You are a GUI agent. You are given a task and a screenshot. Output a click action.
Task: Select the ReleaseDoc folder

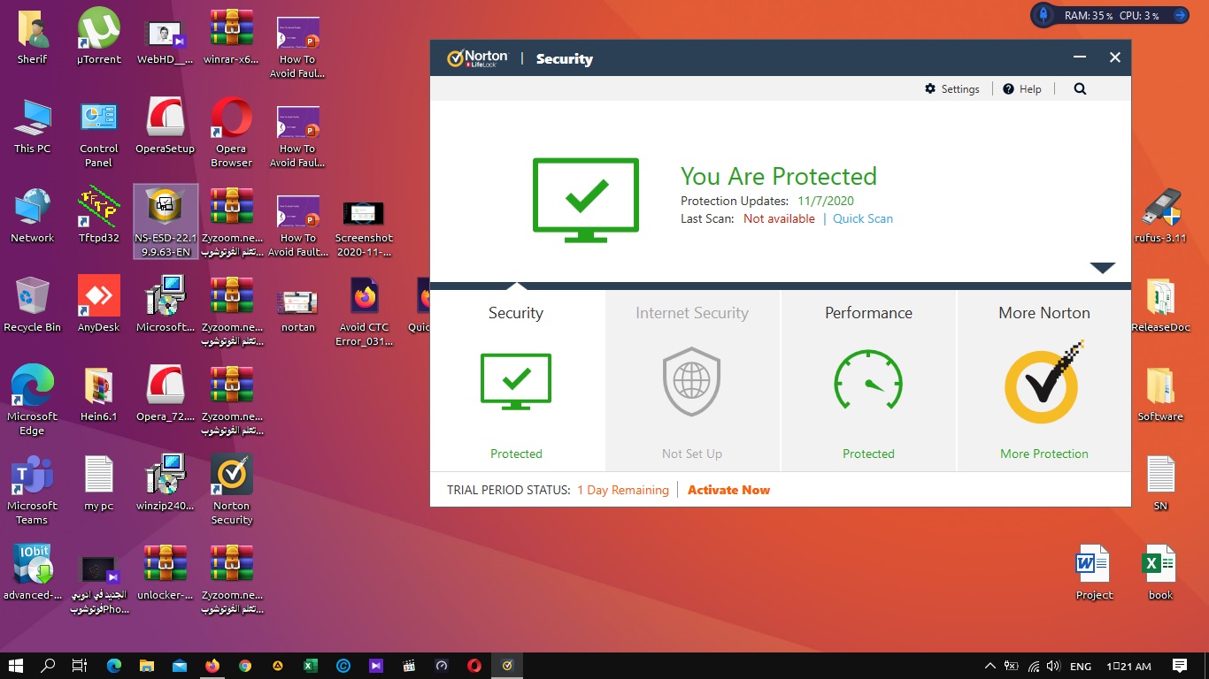tap(1160, 304)
